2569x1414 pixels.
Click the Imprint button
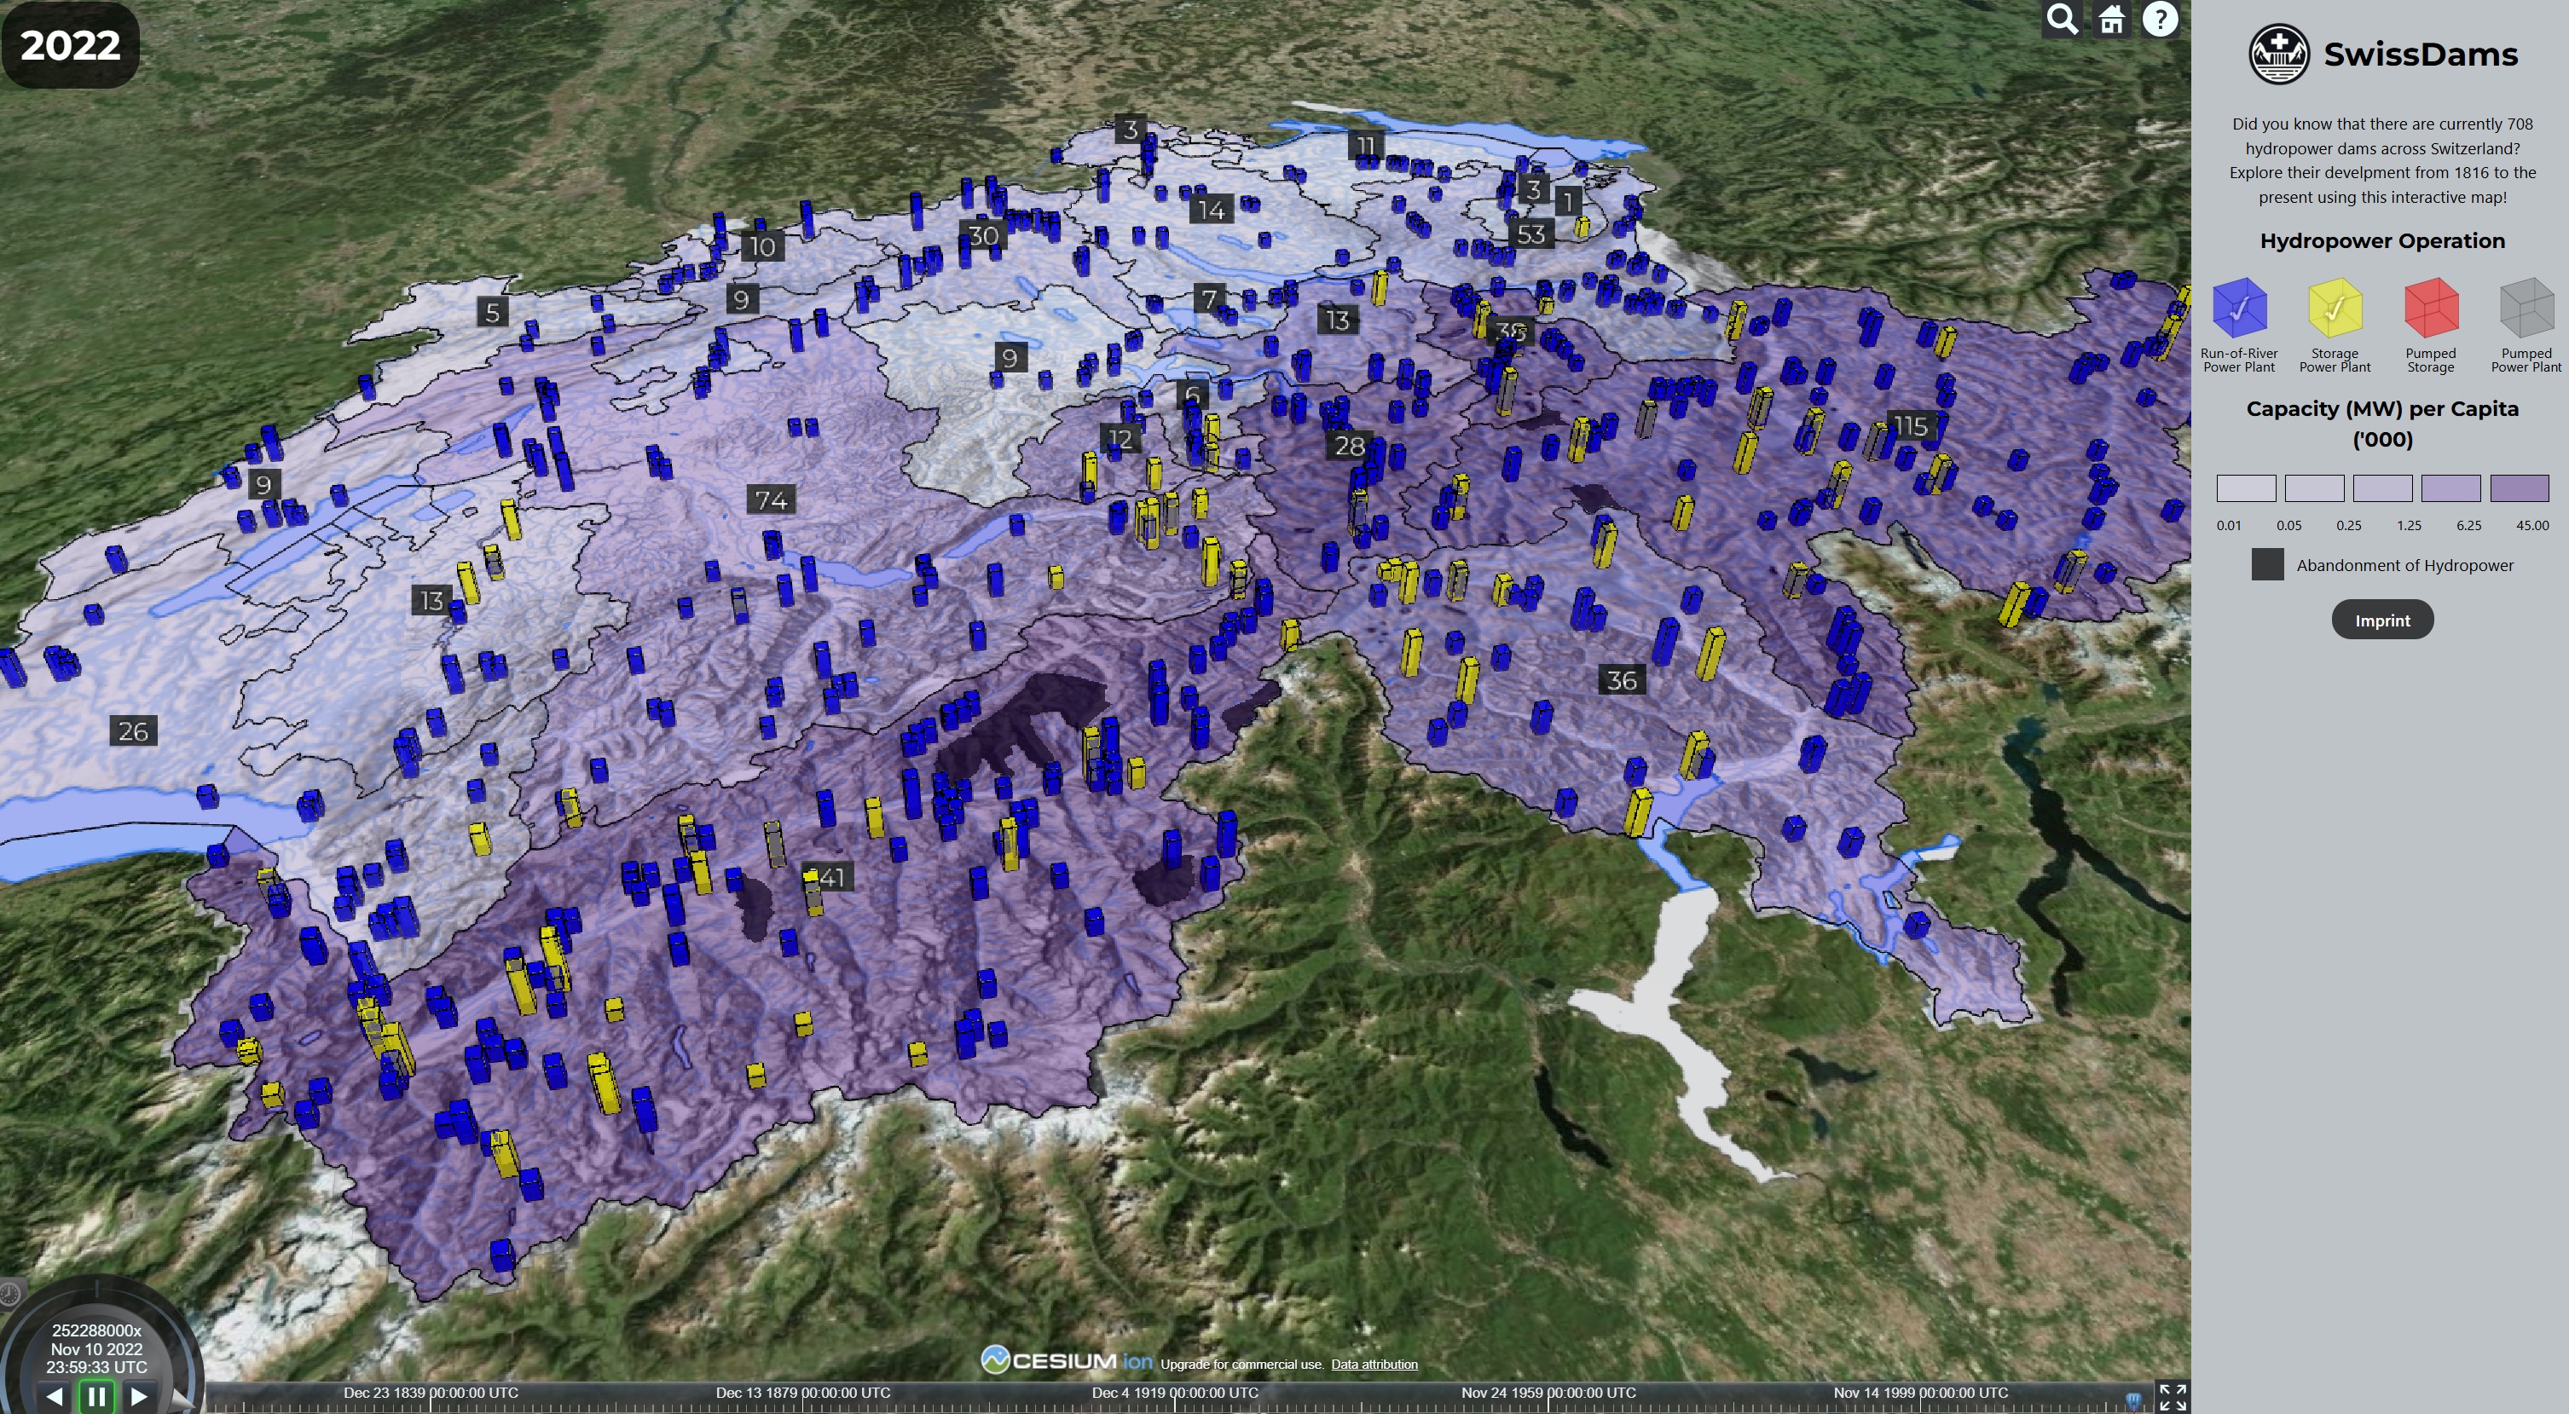tap(2382, 620)
